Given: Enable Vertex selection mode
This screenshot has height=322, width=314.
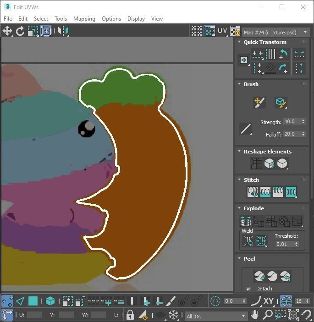Looking at the screenshot, I should pyautogui.click(x=7, y=301).
